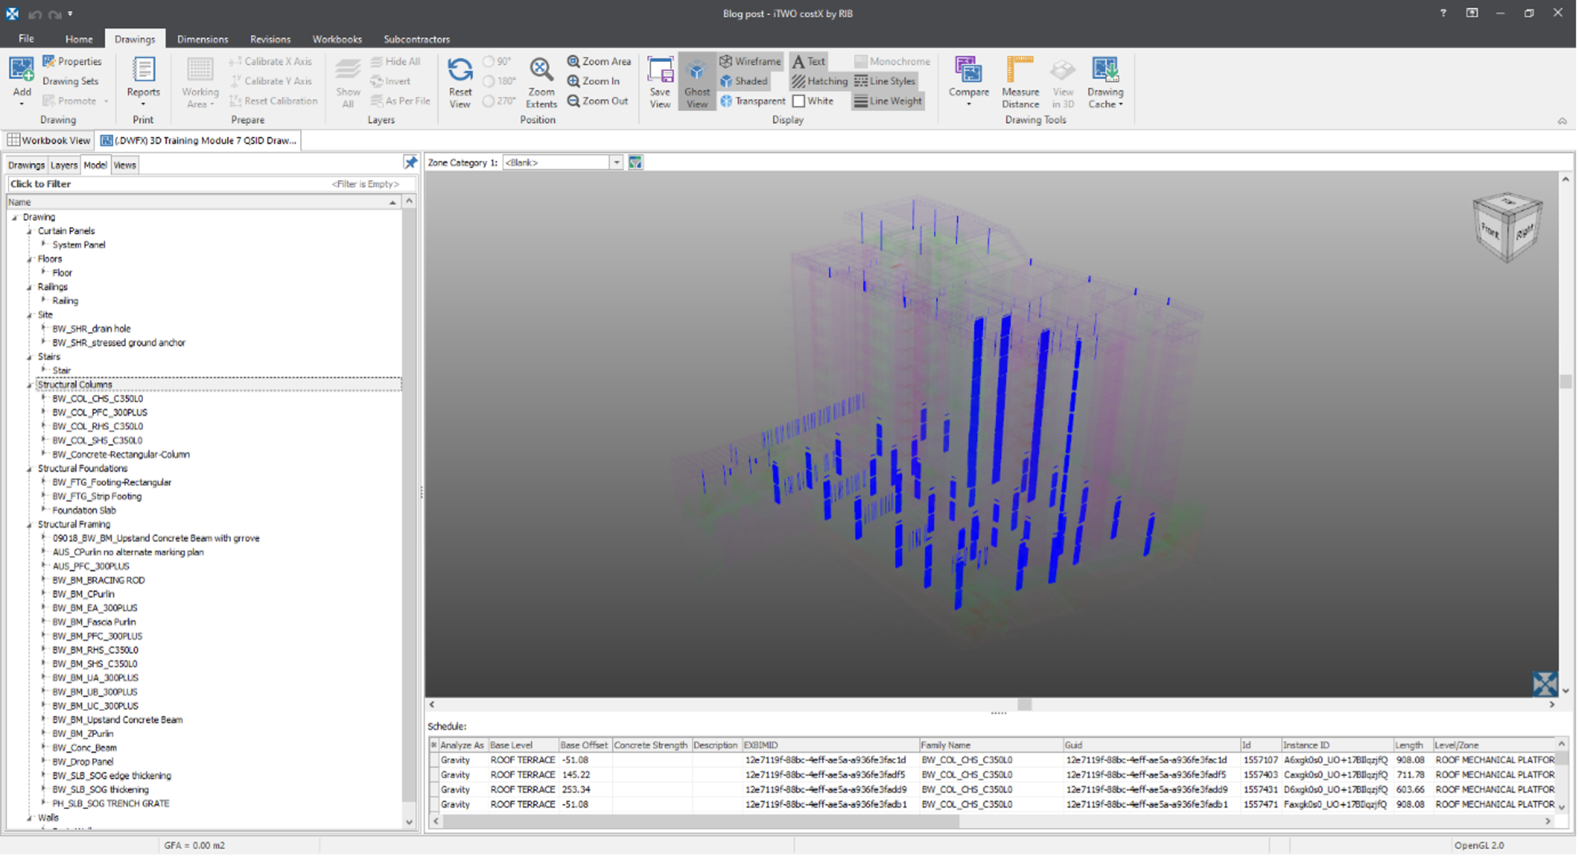Image resolution: width=1578 pixels, height=856 pixels.
Task: Open drawing Properties
Action: coord(72,61)
